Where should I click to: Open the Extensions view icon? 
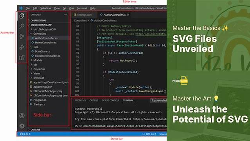[x=22, y=58]
